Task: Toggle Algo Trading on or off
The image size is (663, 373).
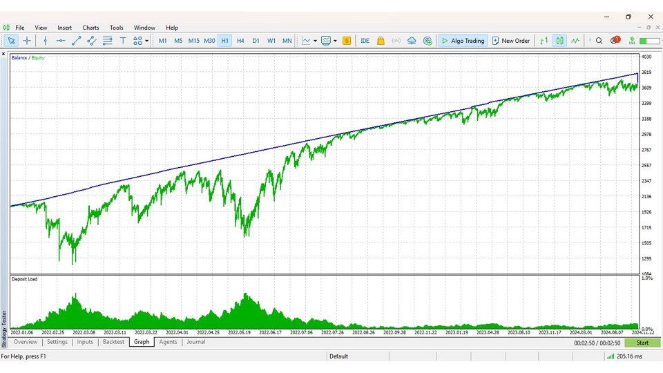Action: pos(463,41)
